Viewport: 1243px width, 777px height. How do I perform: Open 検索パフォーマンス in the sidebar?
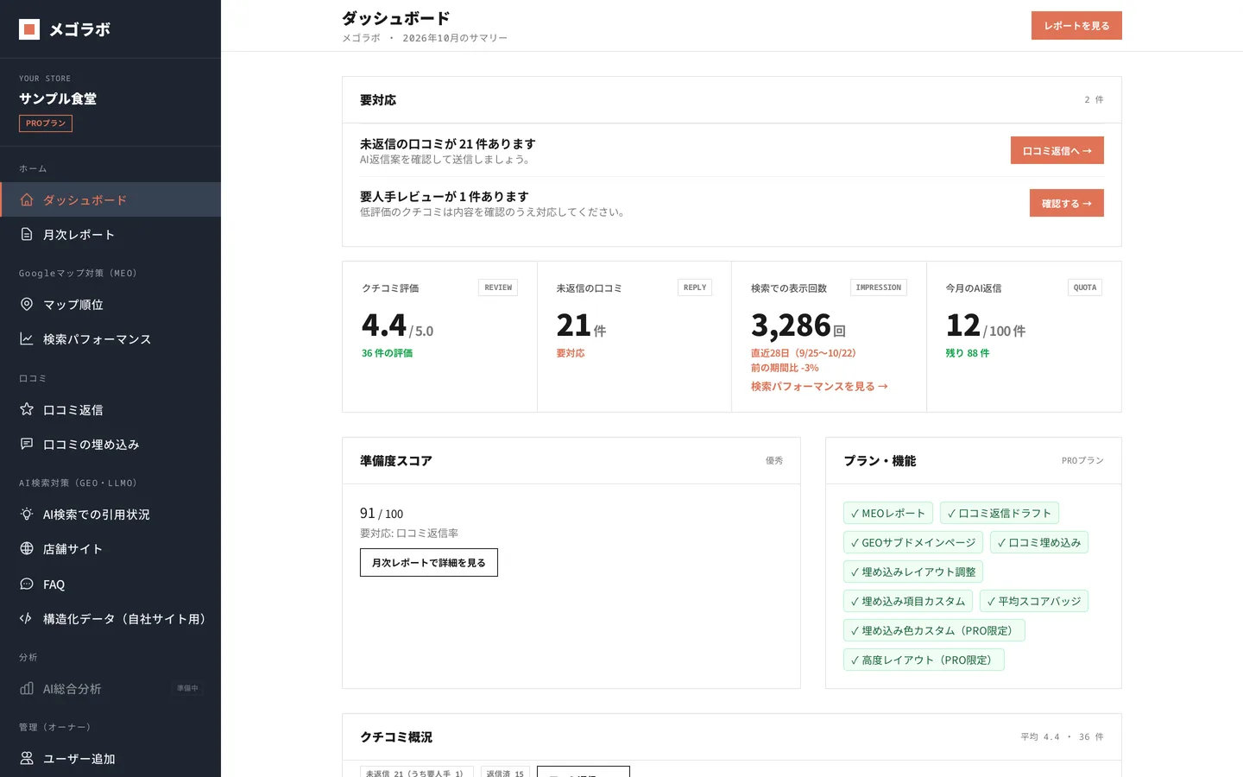point(110,338)
